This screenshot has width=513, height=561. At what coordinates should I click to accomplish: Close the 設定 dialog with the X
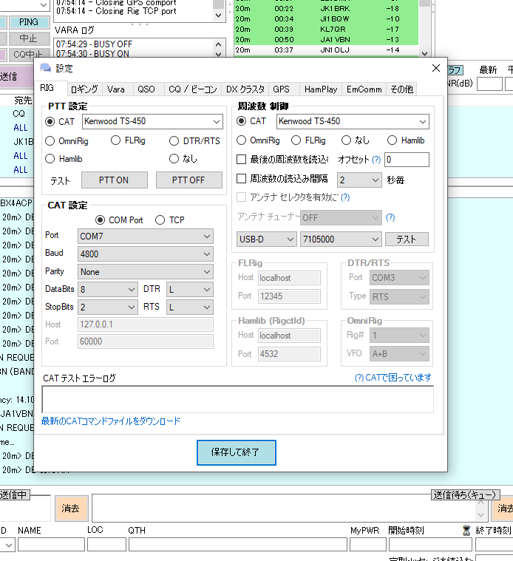coord(435,68)
